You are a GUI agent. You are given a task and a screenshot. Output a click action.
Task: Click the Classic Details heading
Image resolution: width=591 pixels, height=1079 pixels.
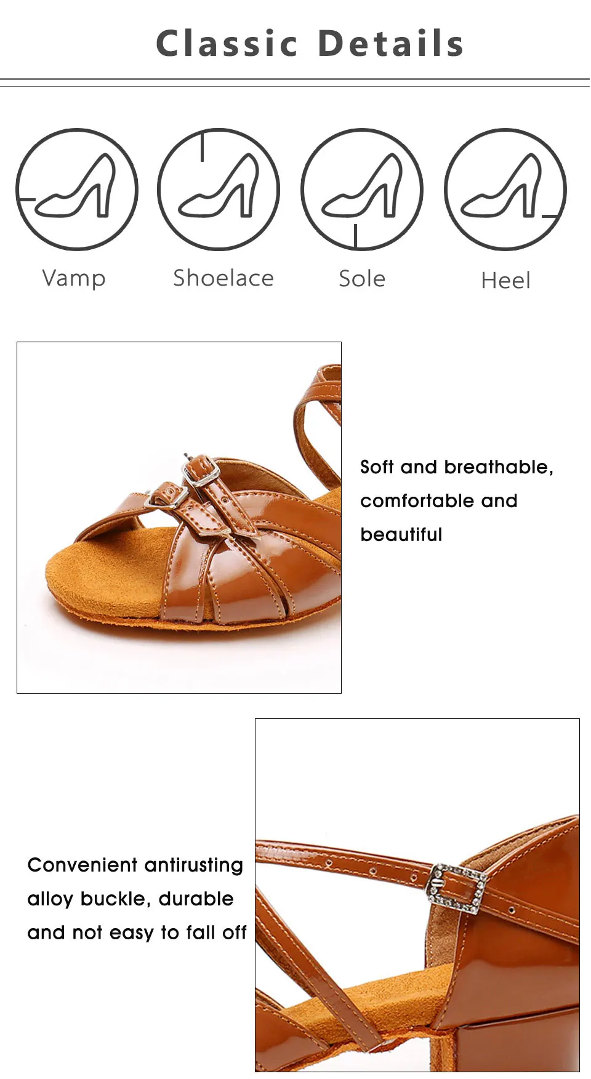[x=310, y=43]
